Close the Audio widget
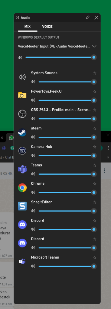Viewport: 111px width, 309px height. click(x=96, y=18)
